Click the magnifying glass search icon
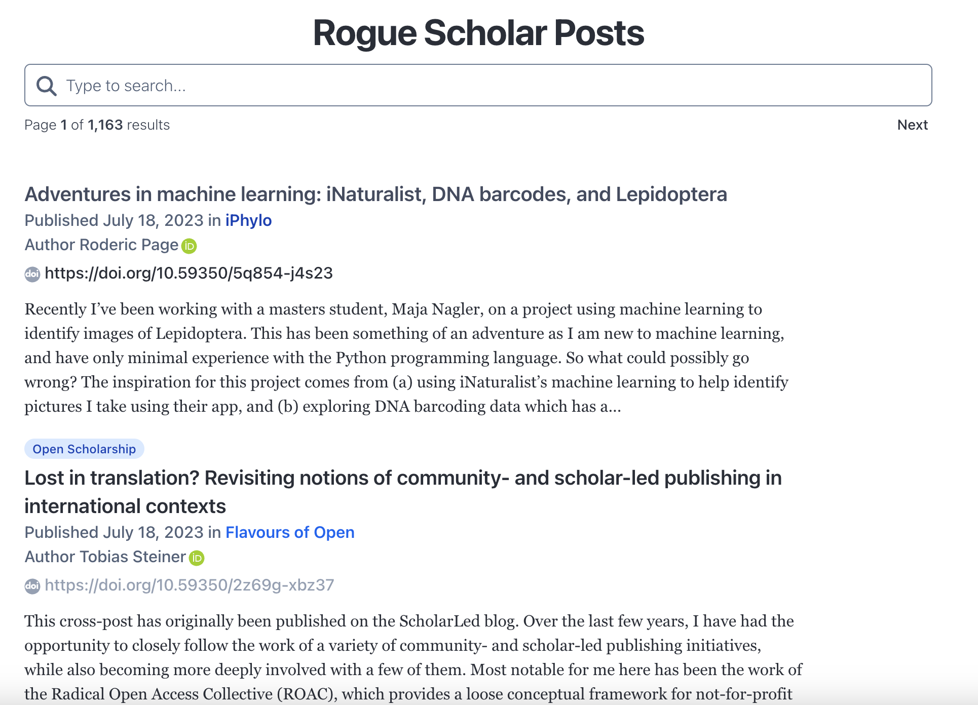Viewport: 978px width, 705px height. coord(46,86)
